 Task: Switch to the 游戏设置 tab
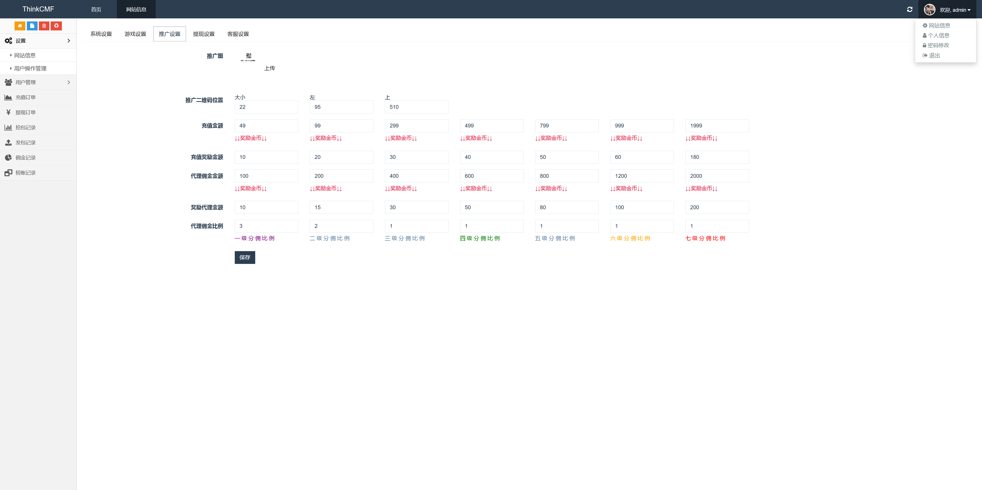pos(135,34)
